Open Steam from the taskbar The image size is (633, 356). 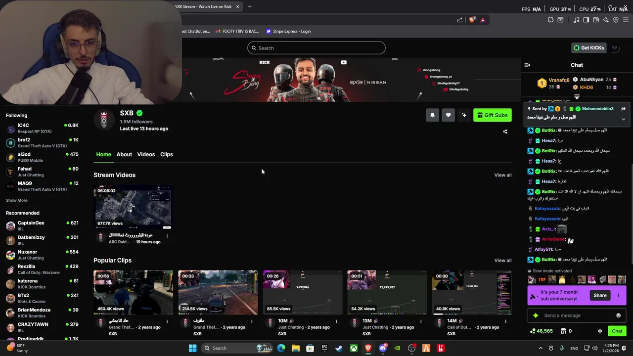click(x=339, y=348)
